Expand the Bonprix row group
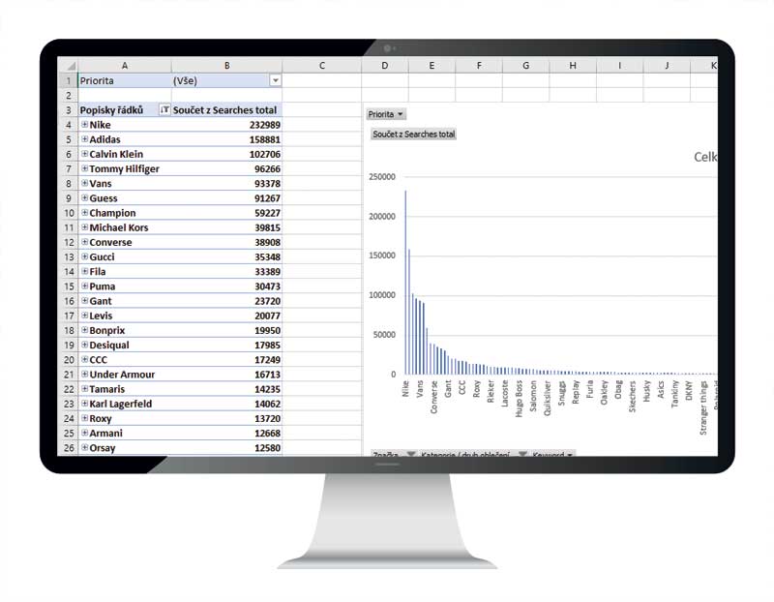774x602 pixels. (x=84, y=330)
